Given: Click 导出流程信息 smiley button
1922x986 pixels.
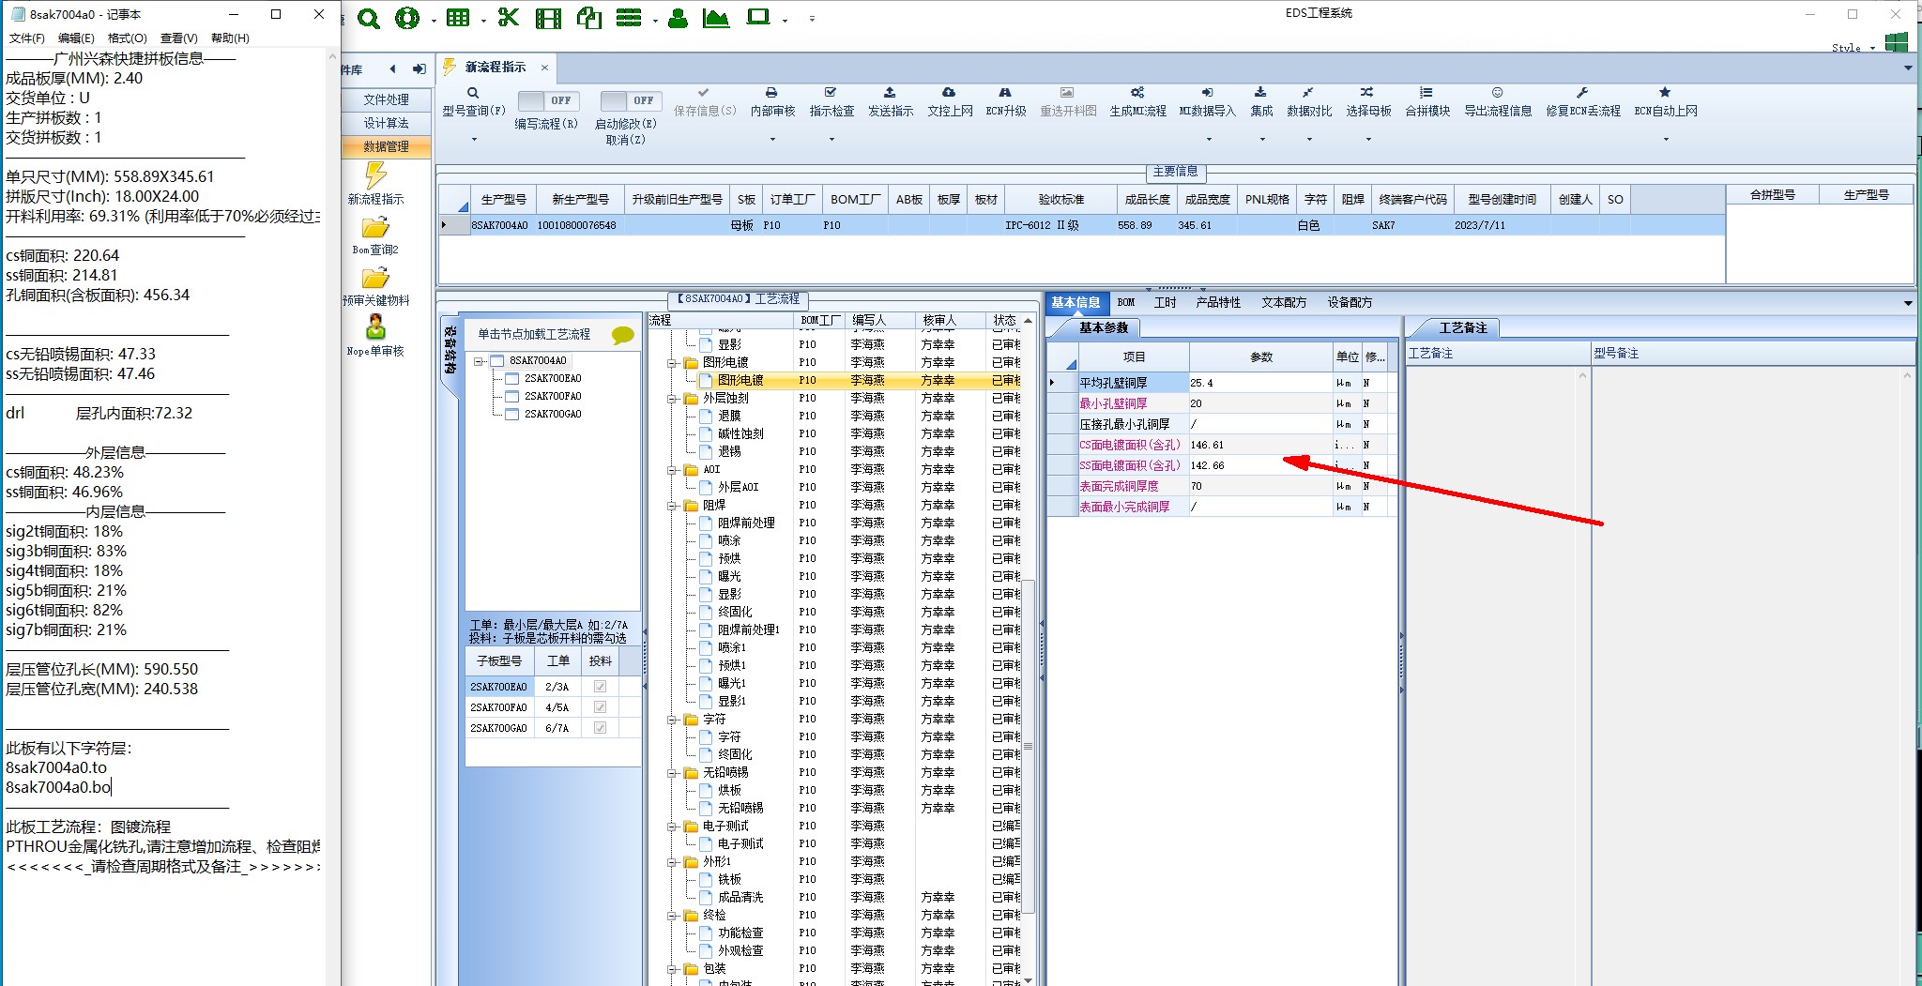Looking at the screenshot, I should (1498, 102).
